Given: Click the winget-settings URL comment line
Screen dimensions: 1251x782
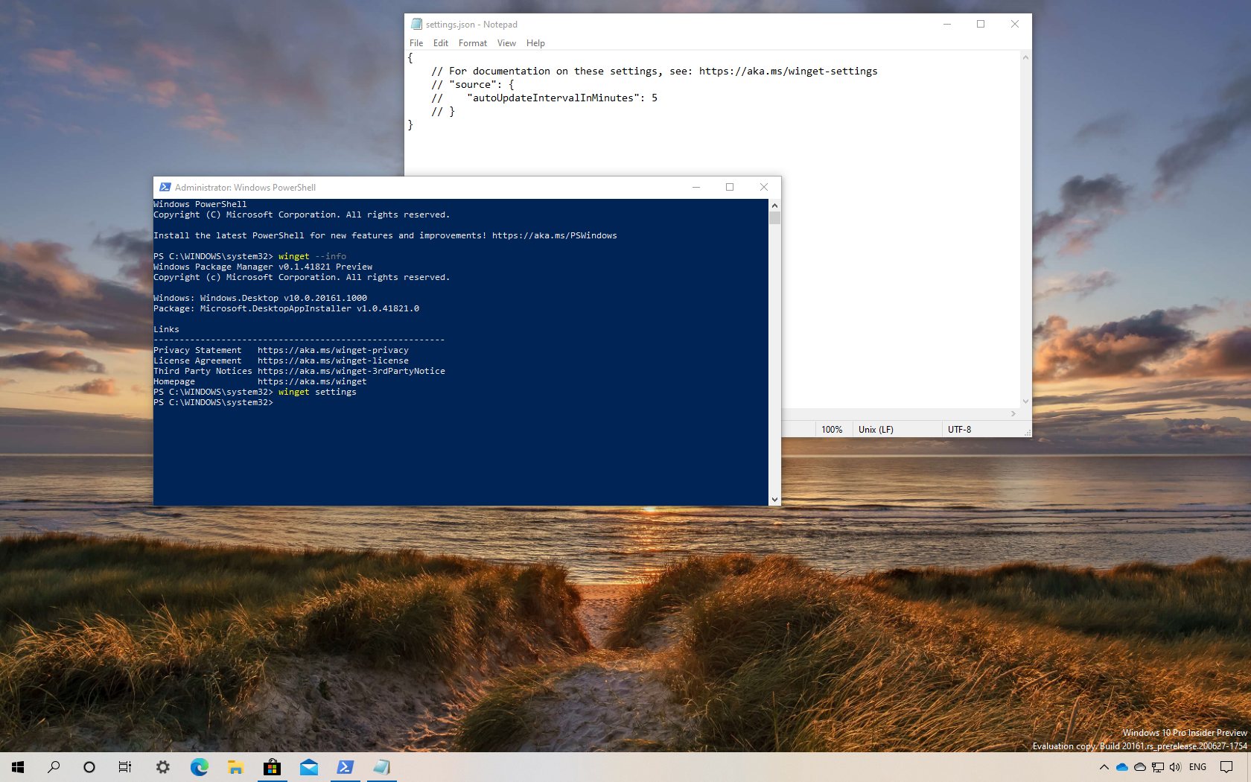Looking at the screenshot, I should 654,71.
